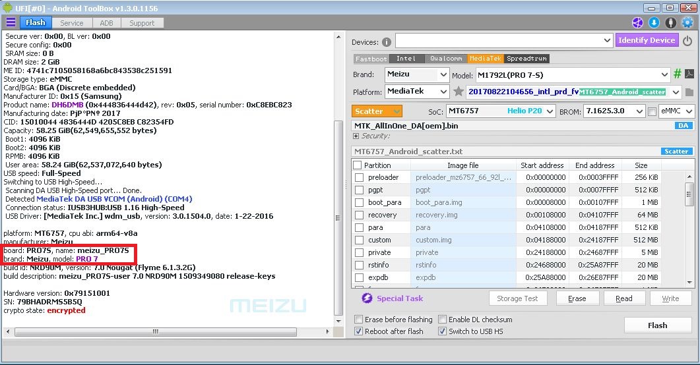Switch to the Flash tab
The height and width of the screenshot is (365, 700).
coord(35,22)
